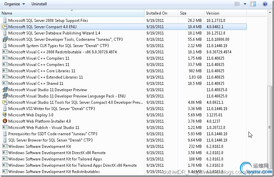Select the Web Platform Installer 4.0 icon
The height and width of the screenshot is (177, 274).
click(x=5, y=121)
